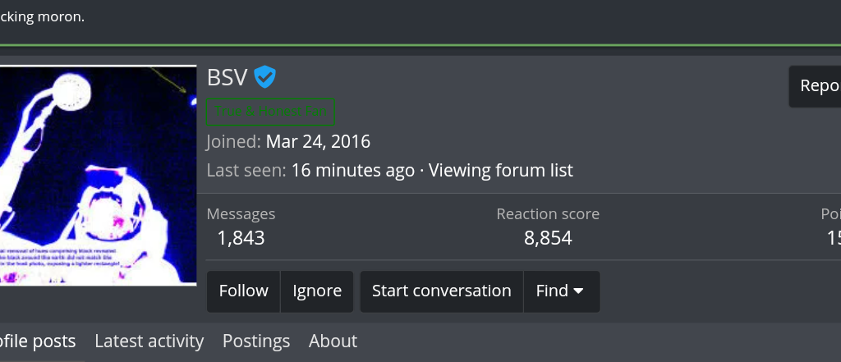Click the BSV username heading
The image size is (841, 362).
[227, 78]
